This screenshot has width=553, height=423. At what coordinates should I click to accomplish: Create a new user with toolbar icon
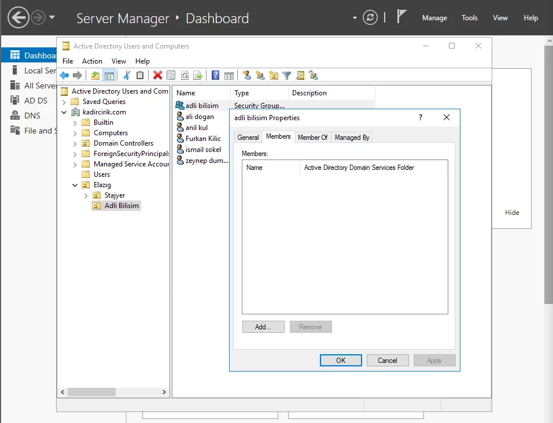point(247,75)
